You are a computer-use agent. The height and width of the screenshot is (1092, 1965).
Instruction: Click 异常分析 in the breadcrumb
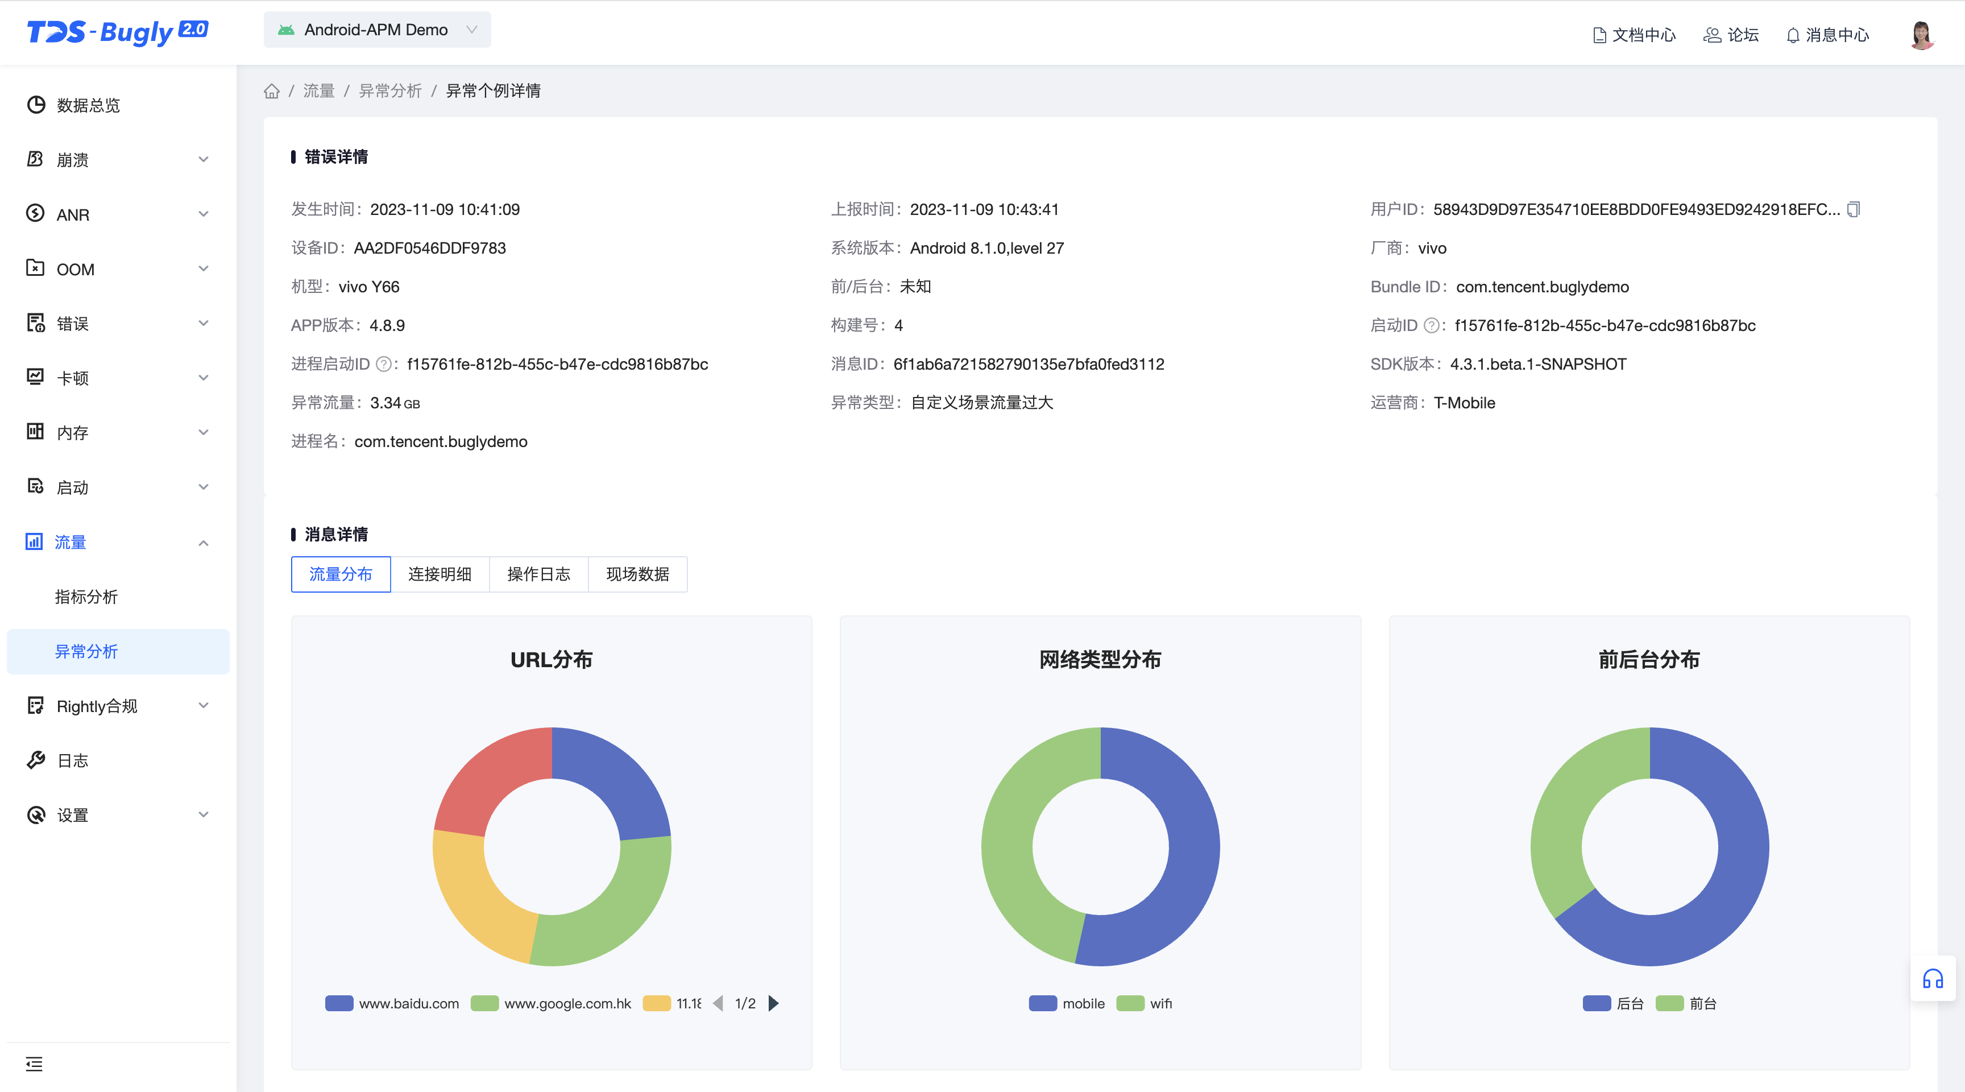coord(390,91)
